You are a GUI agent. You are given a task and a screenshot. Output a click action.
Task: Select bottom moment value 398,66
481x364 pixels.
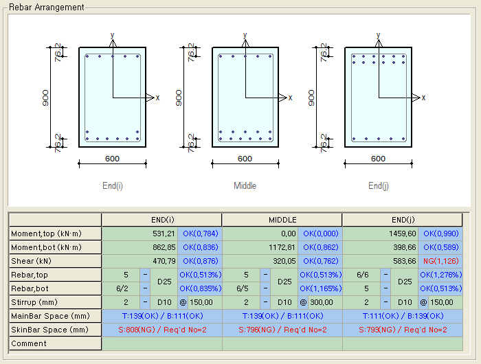(x=381, y=247)
